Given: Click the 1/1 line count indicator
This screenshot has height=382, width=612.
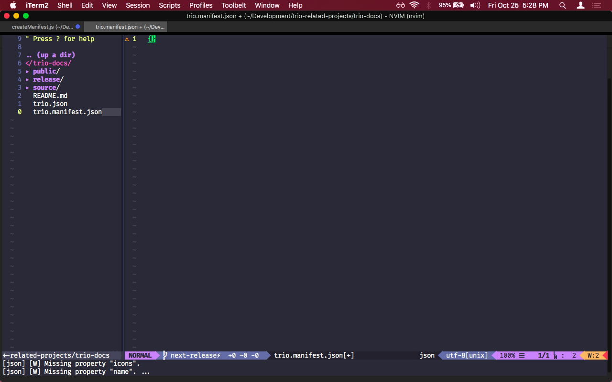Looking at the screenshot, I should pyautogui.click(x=544, y=355).
